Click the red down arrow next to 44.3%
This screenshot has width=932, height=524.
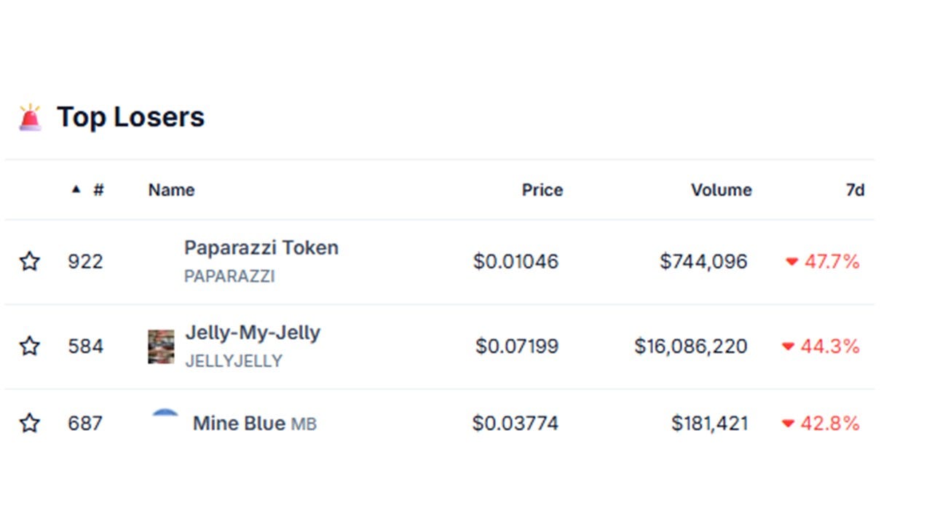click(x=788, y=346)
